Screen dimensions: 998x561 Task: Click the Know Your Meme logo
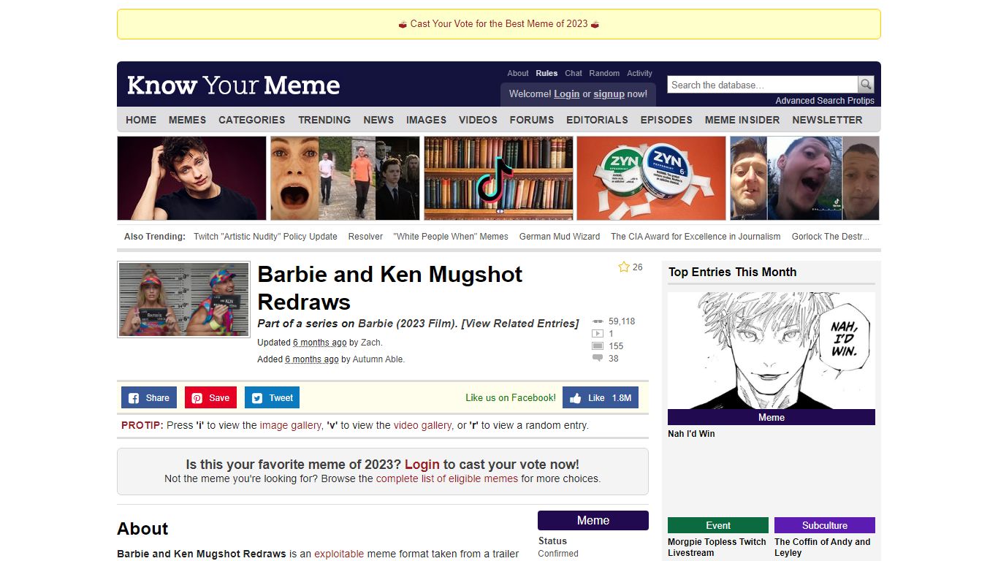pos(233,85)
